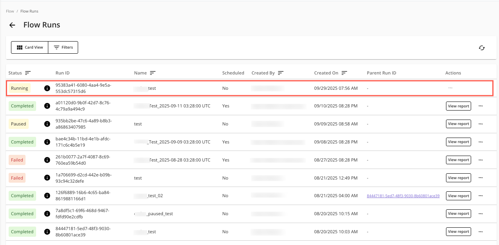The image size is (499, 245).
Task: View report for the 09/10/2025 Completed run
Action: point(458,106)
